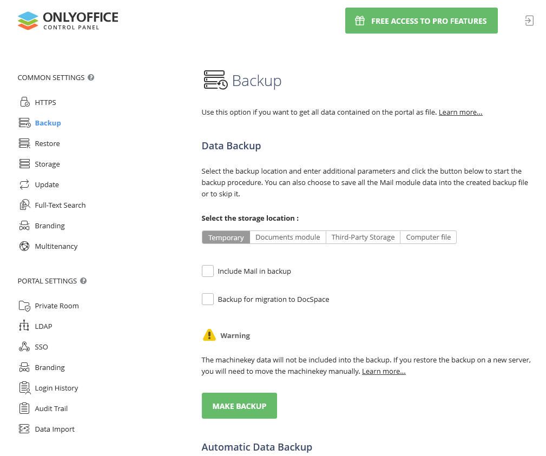Click Free Access to Pro Features button

pos(421,21)
